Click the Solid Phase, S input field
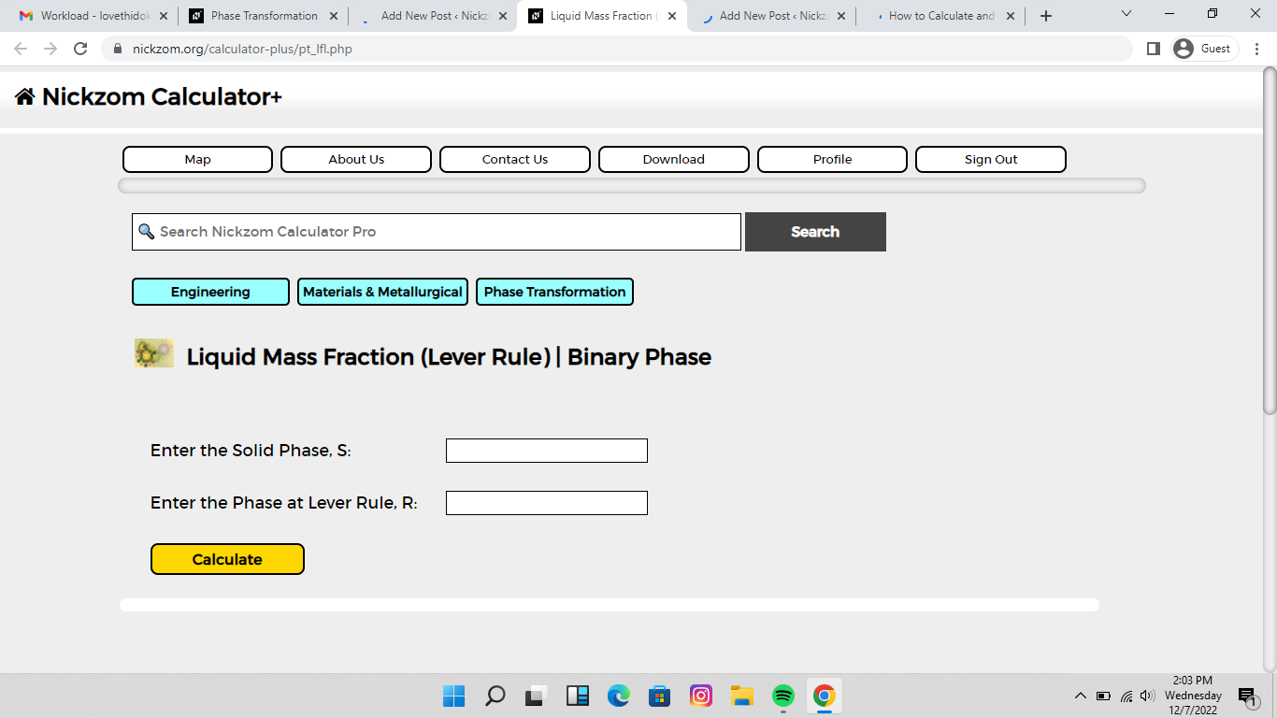Viewport: 1277px width, 718px height. point(547,451)
